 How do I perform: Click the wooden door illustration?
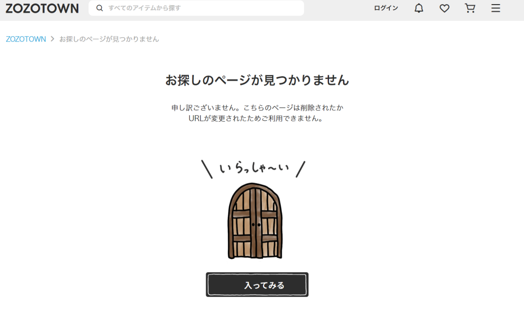point(255,221)
